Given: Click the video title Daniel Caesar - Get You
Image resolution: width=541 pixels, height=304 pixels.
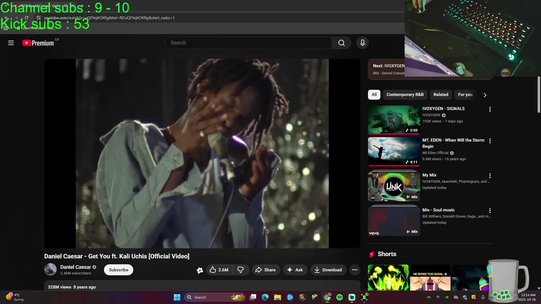Looking at the screenshot, I should tap(117, 256).
